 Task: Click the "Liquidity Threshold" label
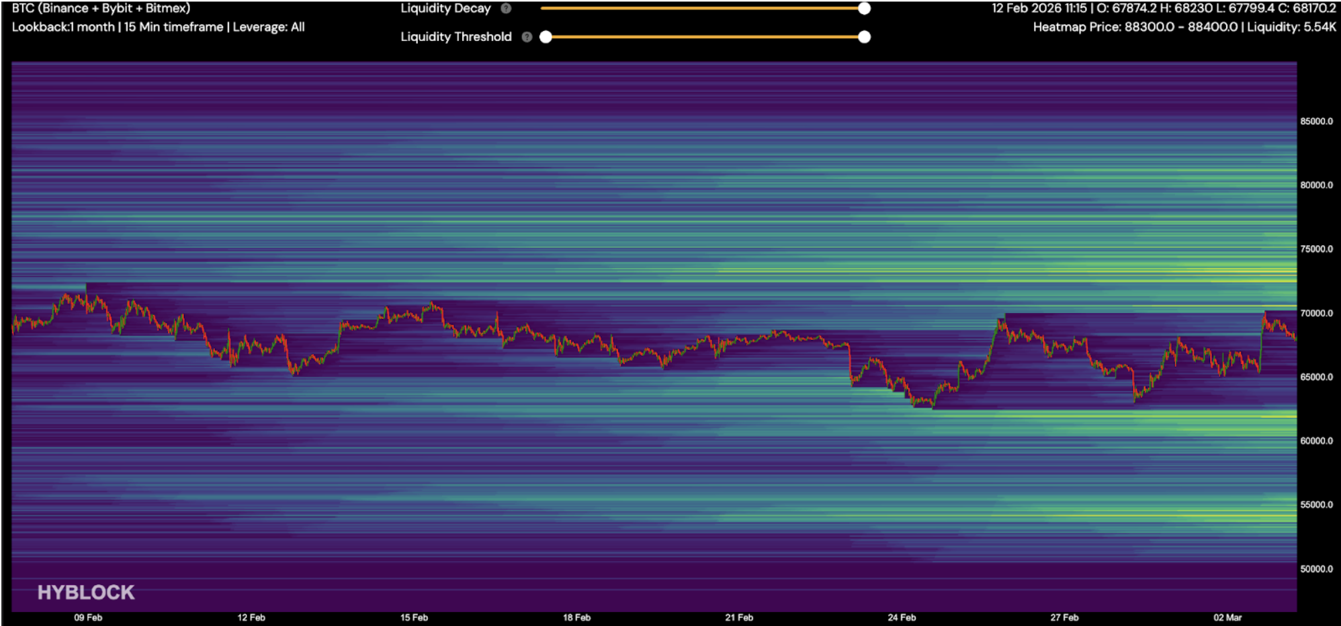click(456, 37)
